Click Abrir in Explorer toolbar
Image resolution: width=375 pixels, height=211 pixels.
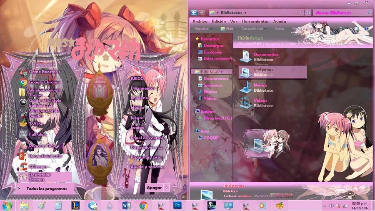click(x=227, y=28)
